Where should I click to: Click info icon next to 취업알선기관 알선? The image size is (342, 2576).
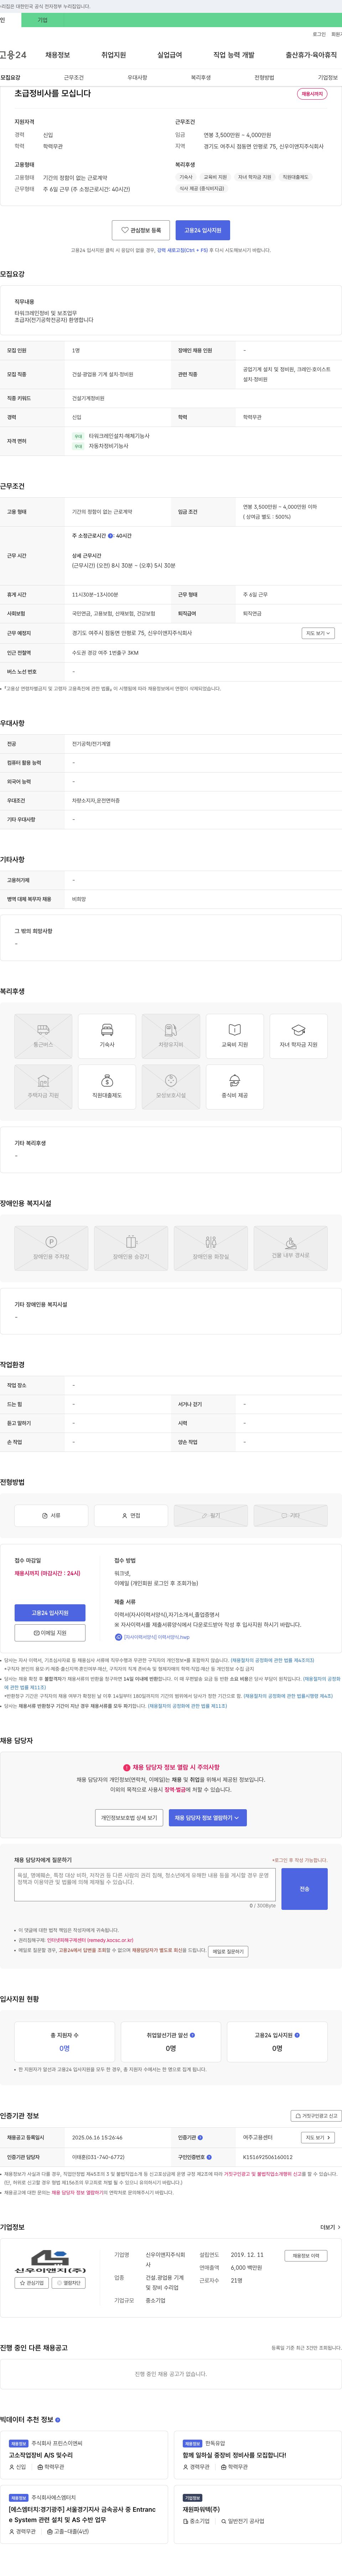click(x=192, y=2035)
